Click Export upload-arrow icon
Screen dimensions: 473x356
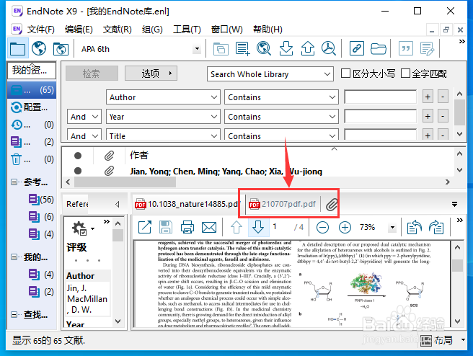click(307, 48)
